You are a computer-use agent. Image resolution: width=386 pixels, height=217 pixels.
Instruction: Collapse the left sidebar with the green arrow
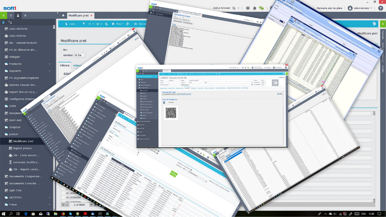point(4,16)
